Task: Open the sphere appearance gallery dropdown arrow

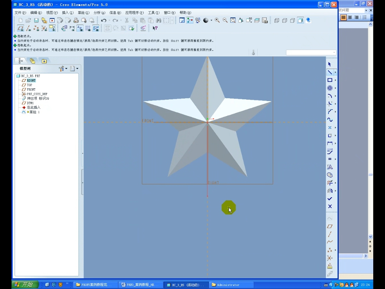Action: (211, 20)
